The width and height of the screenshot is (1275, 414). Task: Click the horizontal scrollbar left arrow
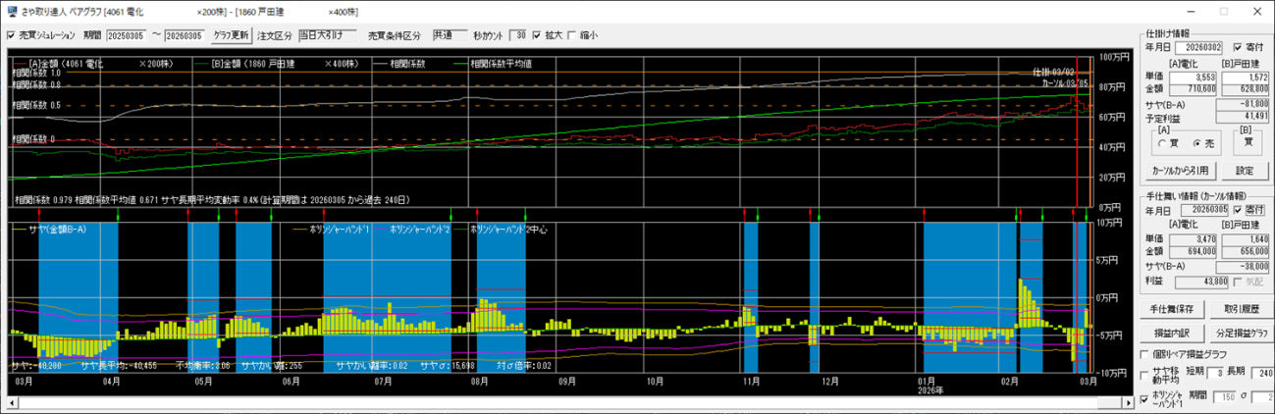coord(11,402)
